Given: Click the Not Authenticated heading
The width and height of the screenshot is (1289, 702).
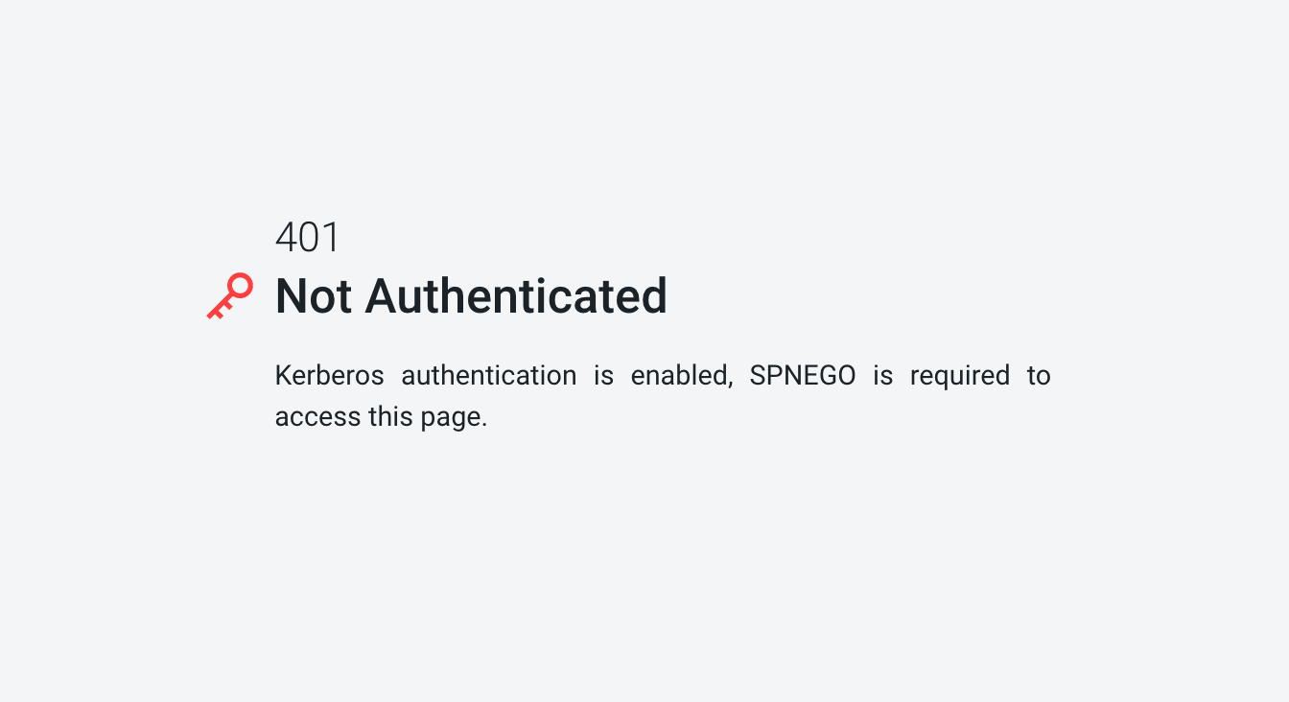Looking at the screenshot, I should point(471,295).
